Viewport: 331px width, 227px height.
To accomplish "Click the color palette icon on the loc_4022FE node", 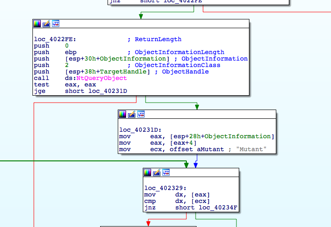I will click(37, 23).
